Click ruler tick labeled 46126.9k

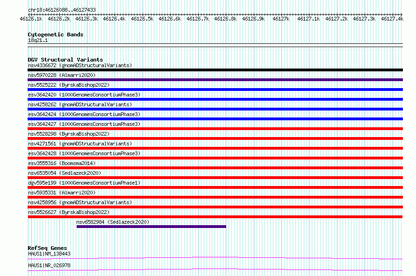pos(253,19)
